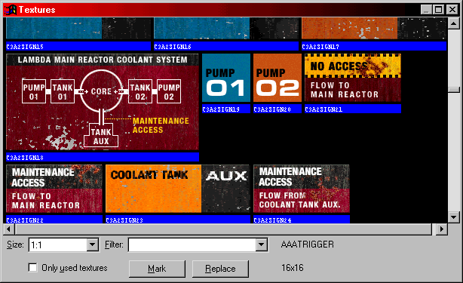Pick the orange PUMP 02 texture
Viewport: 463px width, 283px height.
pyautogui.click(x=277, y=78)
